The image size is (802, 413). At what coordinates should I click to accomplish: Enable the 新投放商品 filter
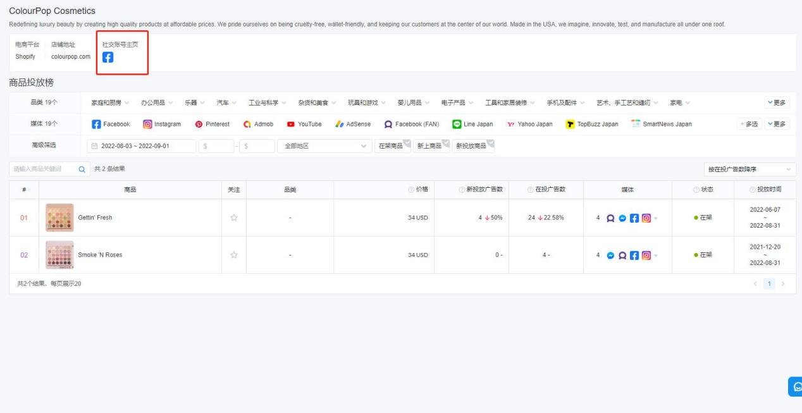coord(473,145)
